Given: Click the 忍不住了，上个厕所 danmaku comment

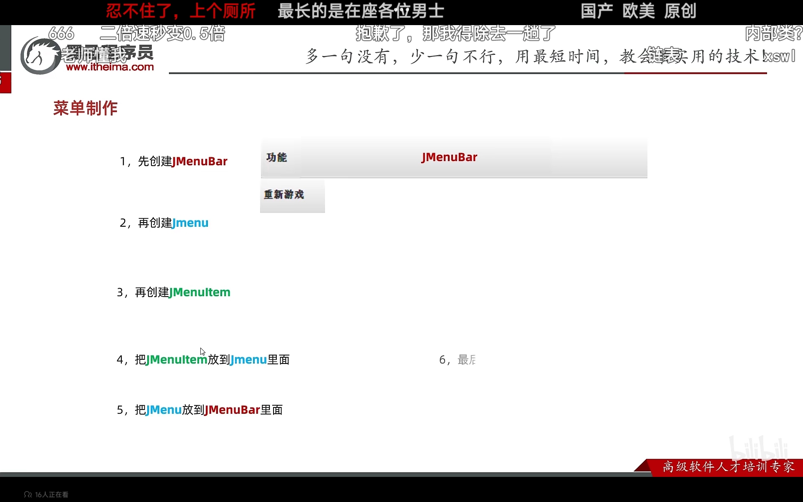Looking at the screenshot, I should coord(180,11).
